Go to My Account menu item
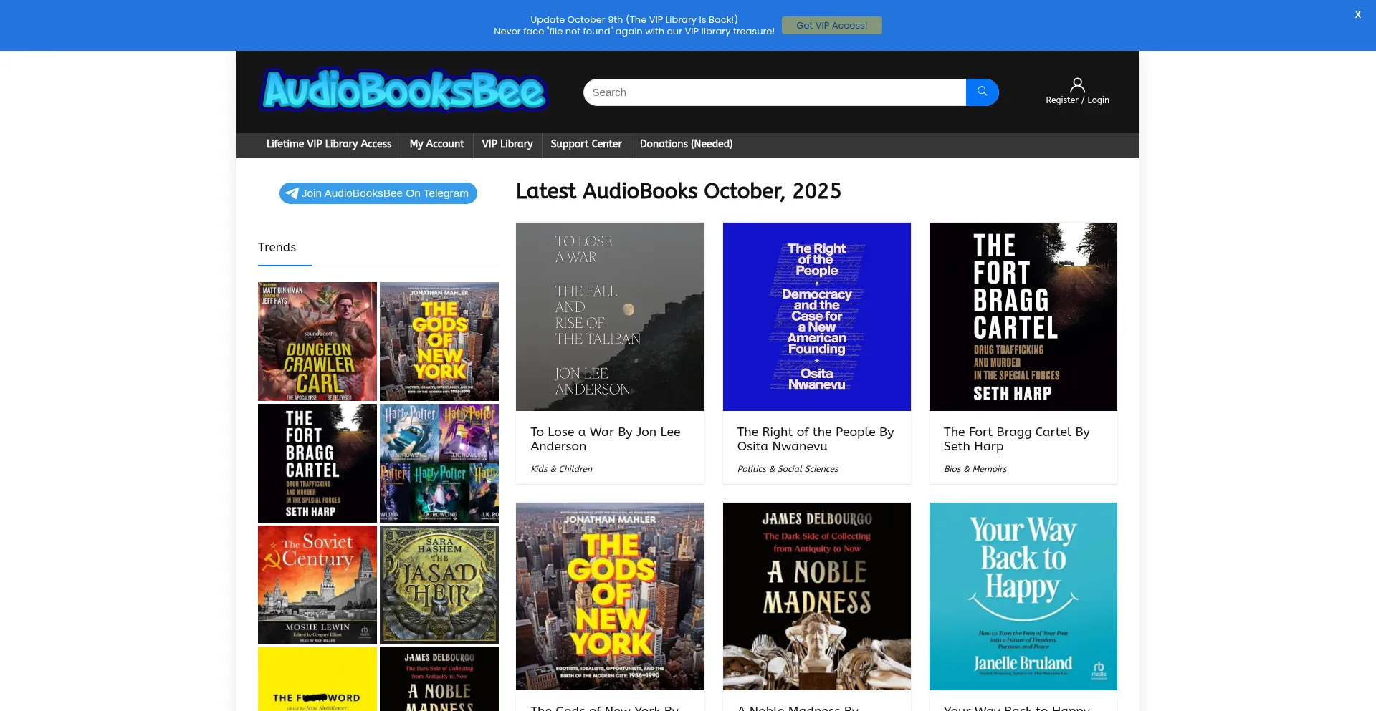 (x=436, y=145)
